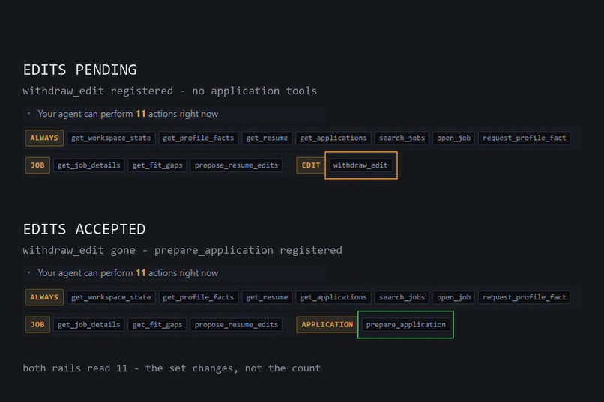Pick get_applications chip in Edits Pending
The image size is (604, 402).
pyautogui.click(x=333, y=138)
